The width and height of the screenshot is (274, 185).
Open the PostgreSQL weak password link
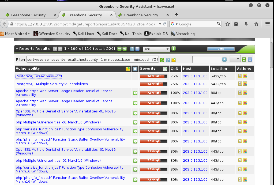click(39, 76)
